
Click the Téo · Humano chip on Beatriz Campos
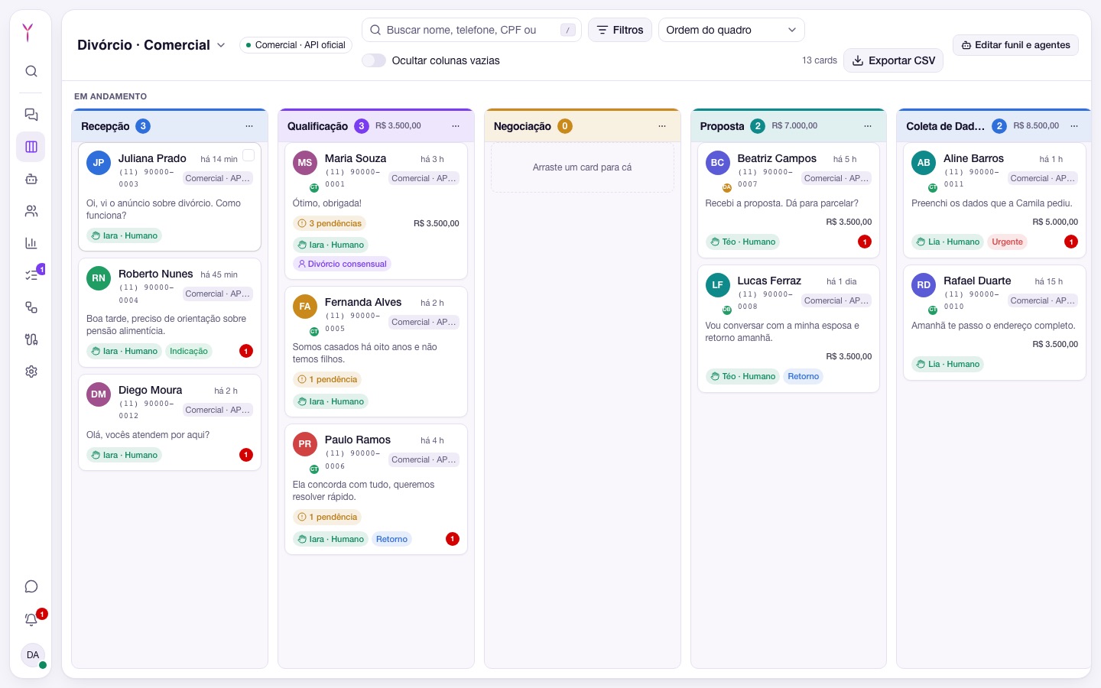pyautogui.click(x=742, y=242)
